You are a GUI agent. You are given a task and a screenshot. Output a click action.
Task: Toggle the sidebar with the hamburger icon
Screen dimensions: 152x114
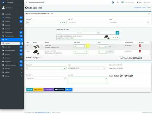[x=27, y=2]
